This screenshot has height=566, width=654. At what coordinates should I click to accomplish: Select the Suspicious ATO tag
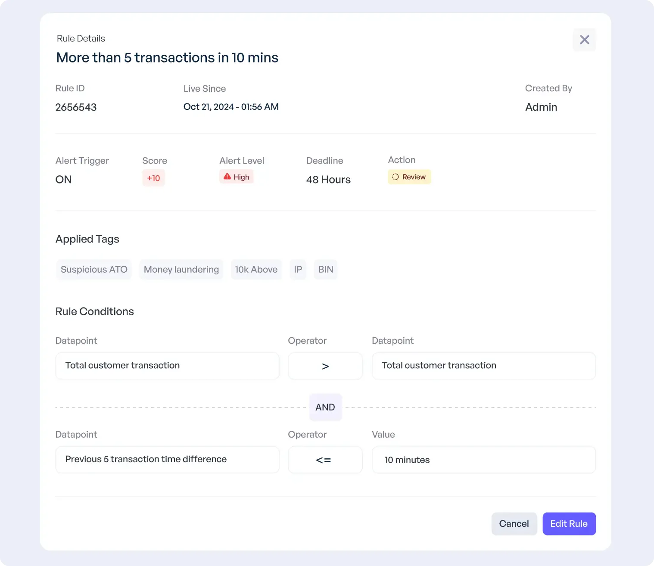click(x=94, y=270)
